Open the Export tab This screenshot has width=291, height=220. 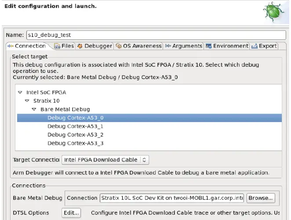264,46
